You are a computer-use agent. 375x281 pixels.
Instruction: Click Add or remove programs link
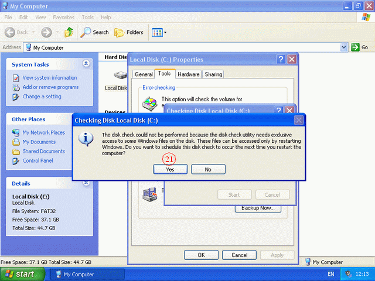(50, 87)
